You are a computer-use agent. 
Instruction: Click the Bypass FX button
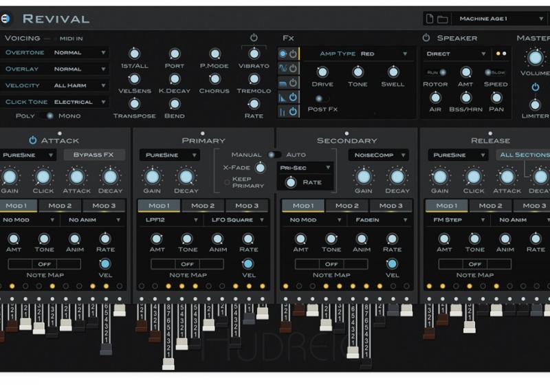[94, 155]
